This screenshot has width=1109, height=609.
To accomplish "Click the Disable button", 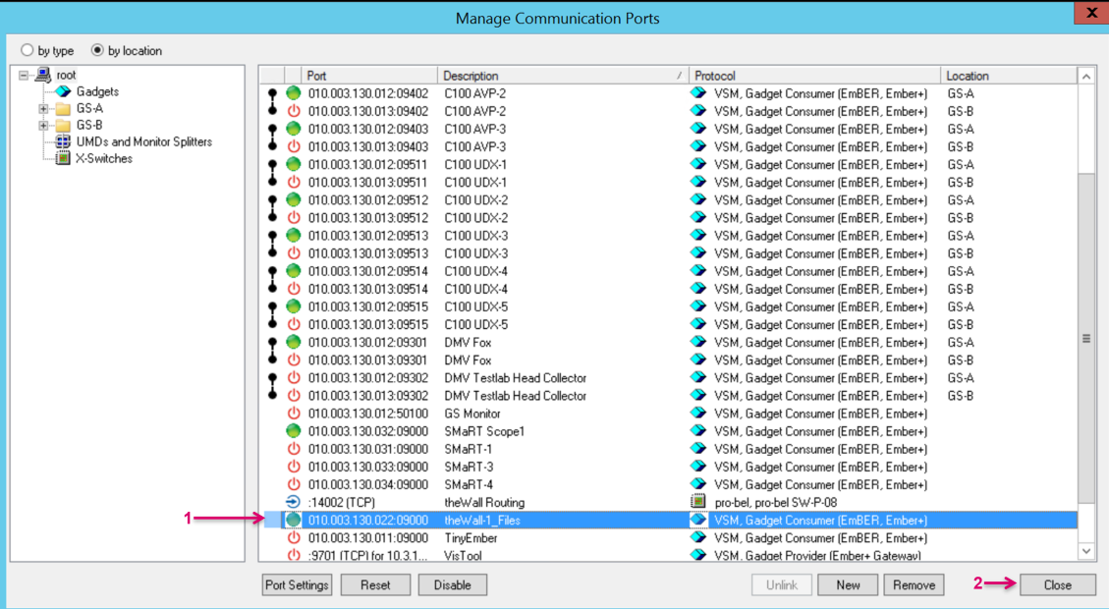I will pyautogui.click(x=452, y=584).
